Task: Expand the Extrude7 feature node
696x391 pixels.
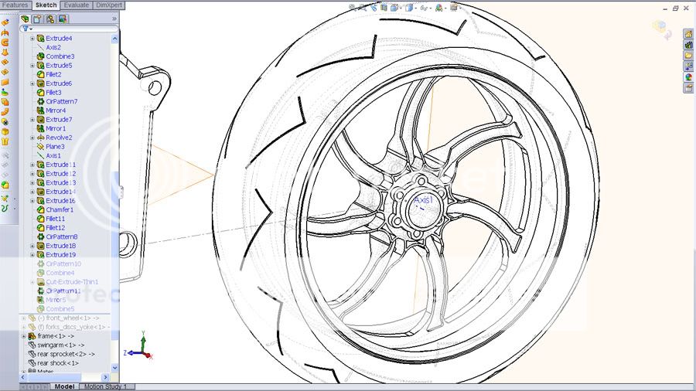Action: click(x=32, y=120)
